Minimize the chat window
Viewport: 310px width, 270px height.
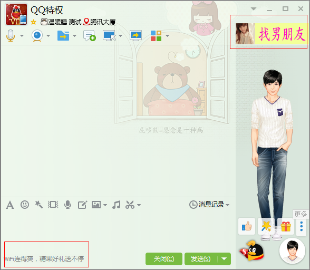point(269,10)
